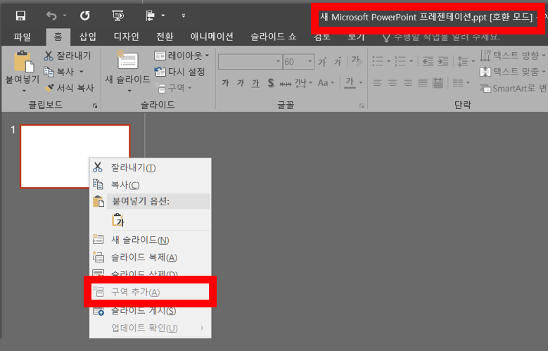
Task: Click the distributed alignment icon
Action: 438,83
